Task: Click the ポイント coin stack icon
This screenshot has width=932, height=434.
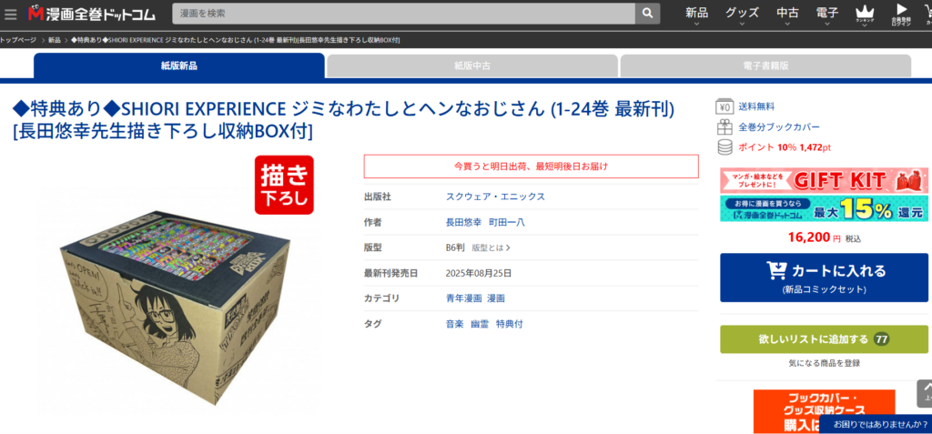Action: [724, 146]
